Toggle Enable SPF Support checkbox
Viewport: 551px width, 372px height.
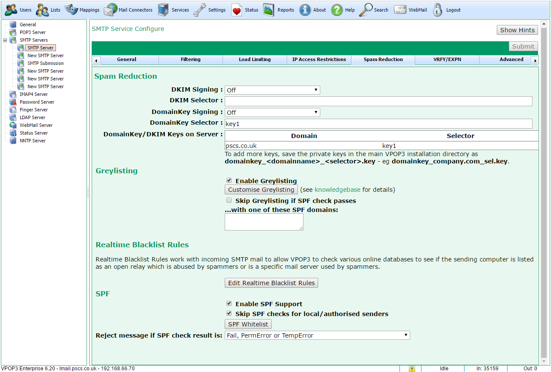click(x=229, y=304)
